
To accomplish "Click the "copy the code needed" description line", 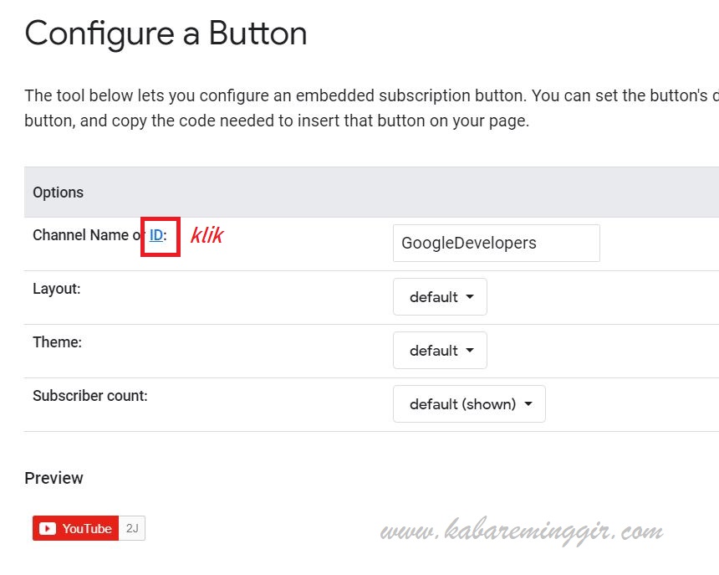I will click(x=276, y=121).
